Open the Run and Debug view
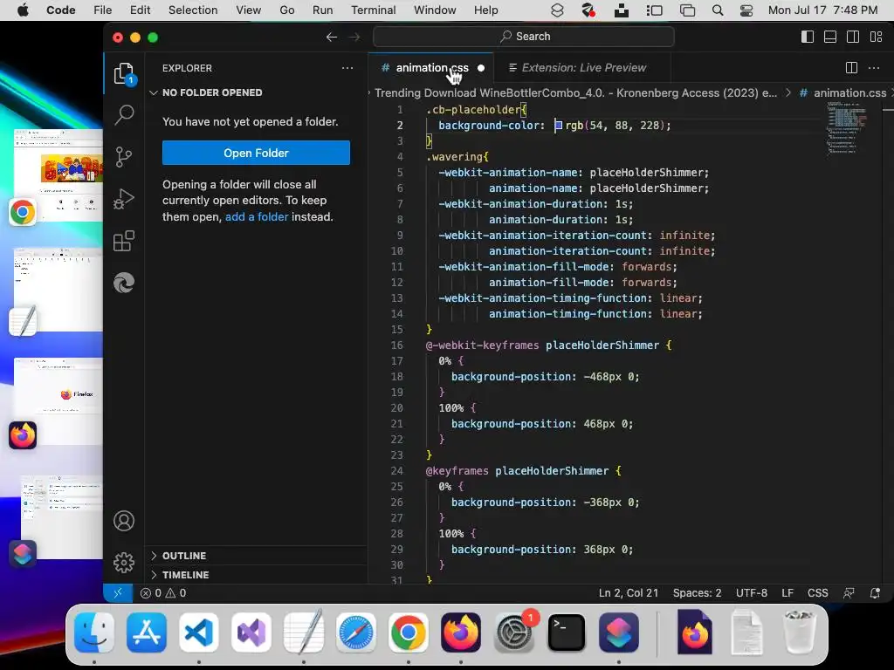The height and width of the screenshot is (670, 894). (x=124, y=199)
